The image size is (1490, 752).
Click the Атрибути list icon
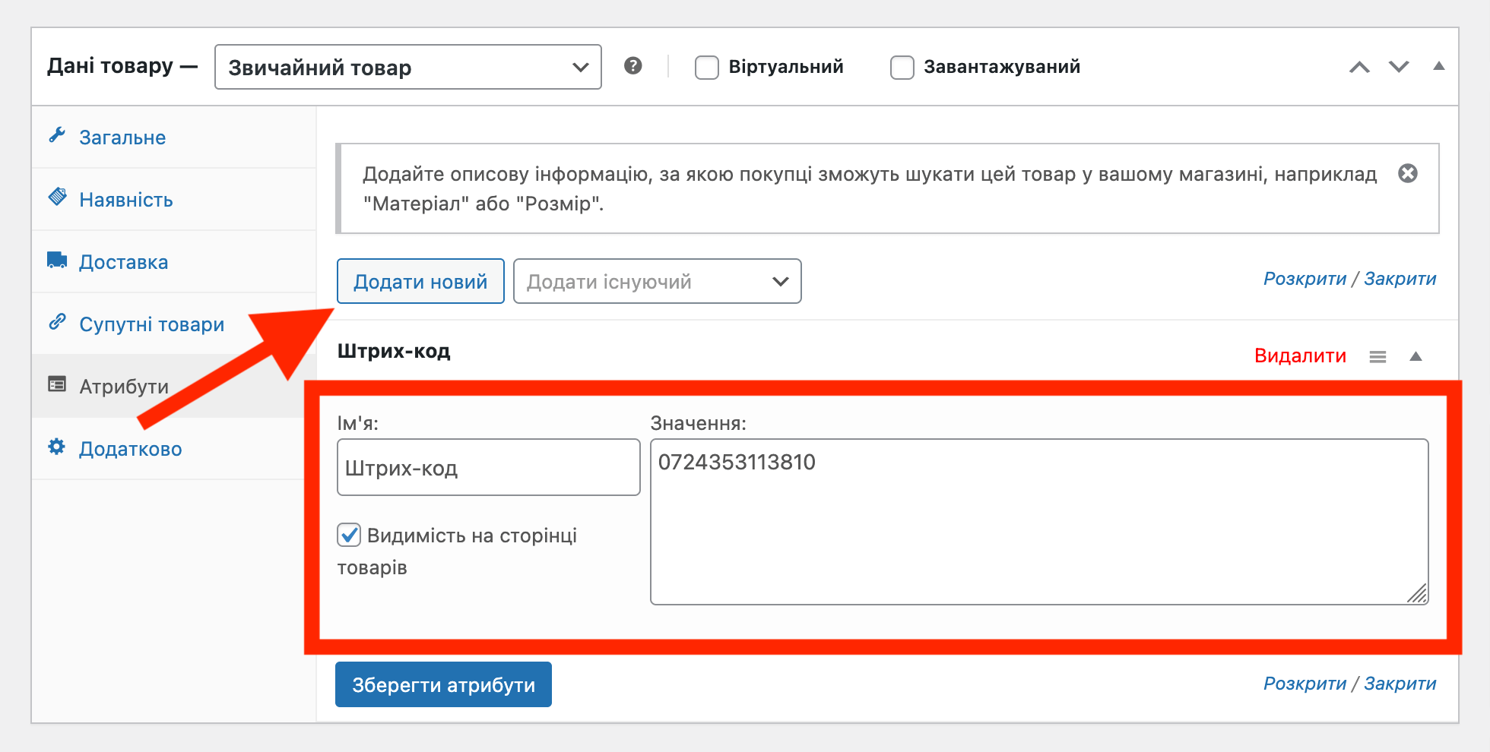click(x=57, y=384)
